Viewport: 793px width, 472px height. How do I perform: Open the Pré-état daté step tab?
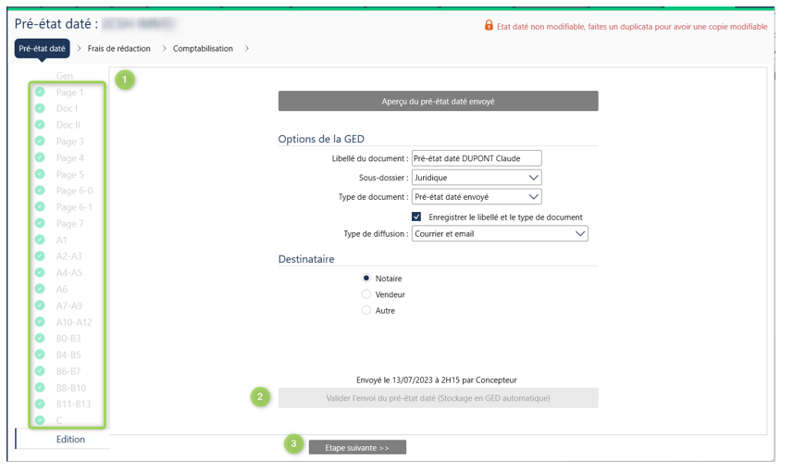click(42, 48)
